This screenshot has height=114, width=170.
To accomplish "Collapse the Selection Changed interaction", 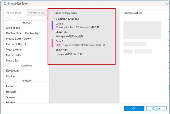I will point(54,19).
